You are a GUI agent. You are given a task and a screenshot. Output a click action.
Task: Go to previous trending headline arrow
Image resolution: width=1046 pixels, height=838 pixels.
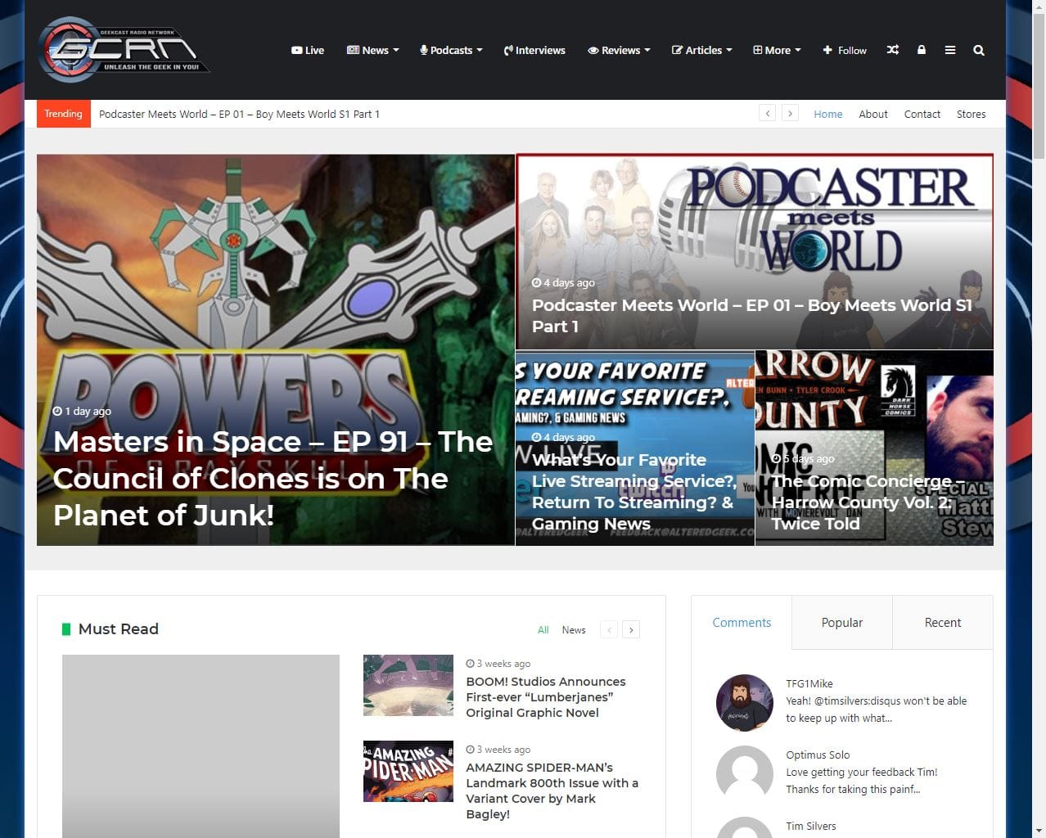click(x=767, y=113)
